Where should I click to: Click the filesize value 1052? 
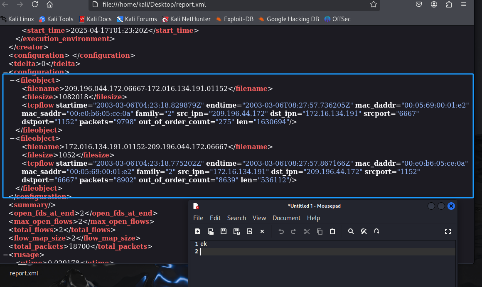[67, 155]
